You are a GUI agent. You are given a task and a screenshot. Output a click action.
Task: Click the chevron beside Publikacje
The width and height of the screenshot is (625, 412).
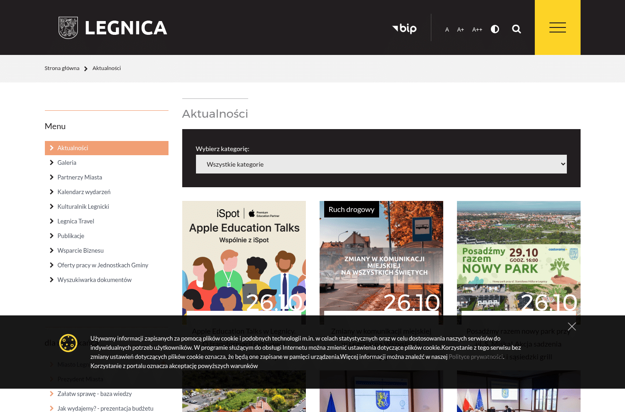pos(52,236)
